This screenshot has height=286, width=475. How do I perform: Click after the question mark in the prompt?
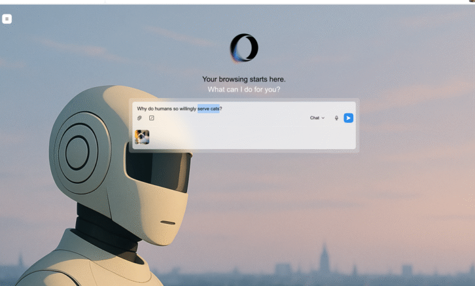pos(223,109)
